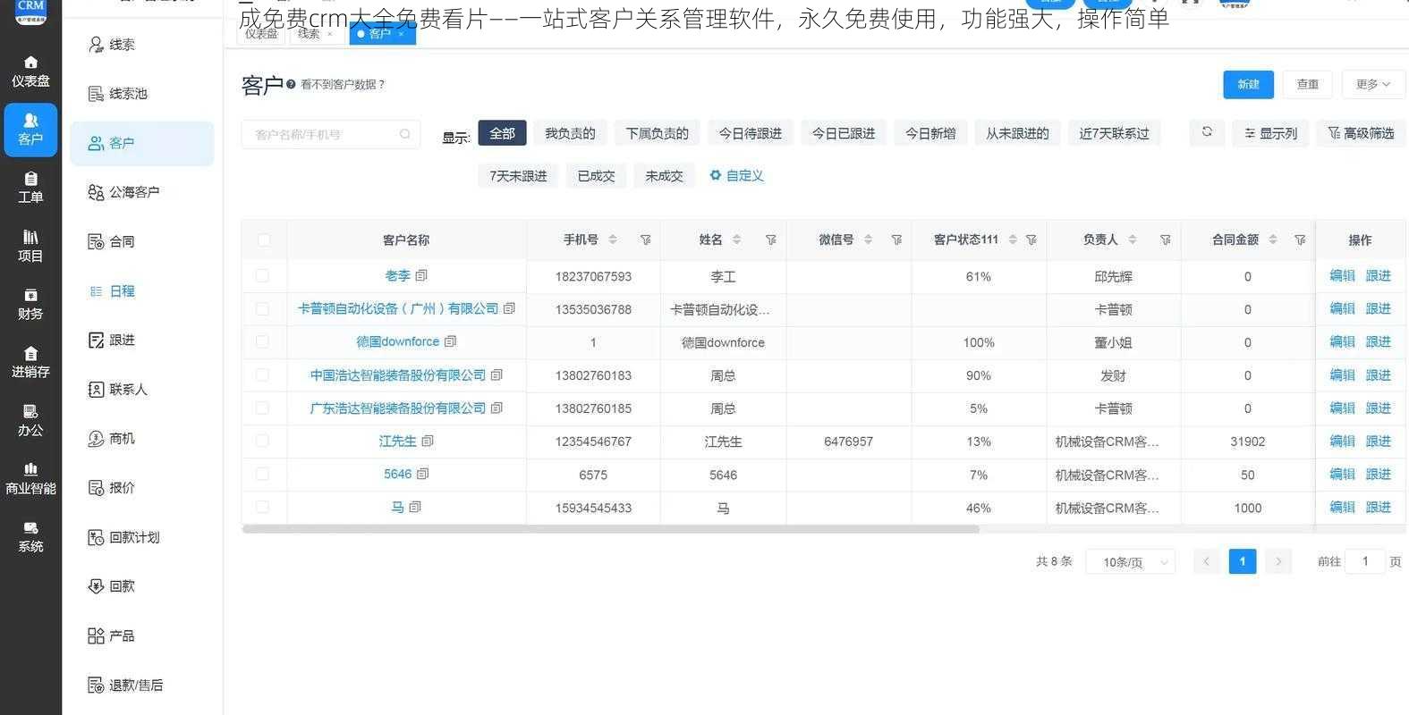The image size is (1409, 715).
Task: Click 看不到客户数据？ help text
Action: point(343,84)
